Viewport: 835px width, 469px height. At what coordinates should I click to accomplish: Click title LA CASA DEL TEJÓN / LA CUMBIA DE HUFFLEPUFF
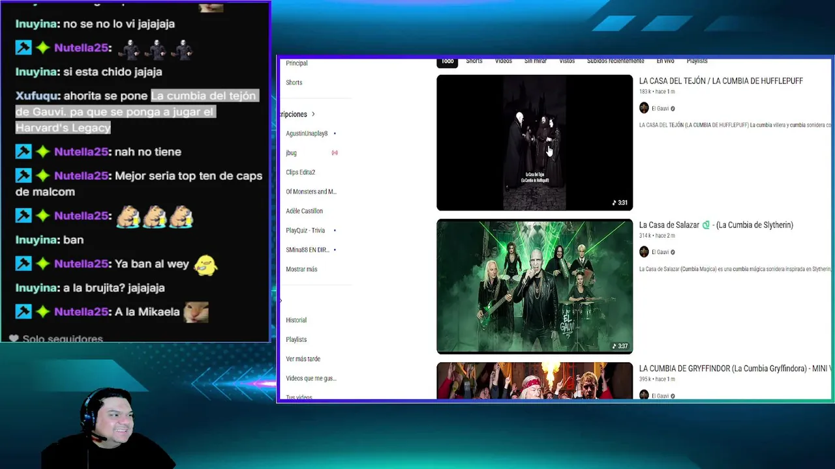pyautogui.click(x=721, y=81)
